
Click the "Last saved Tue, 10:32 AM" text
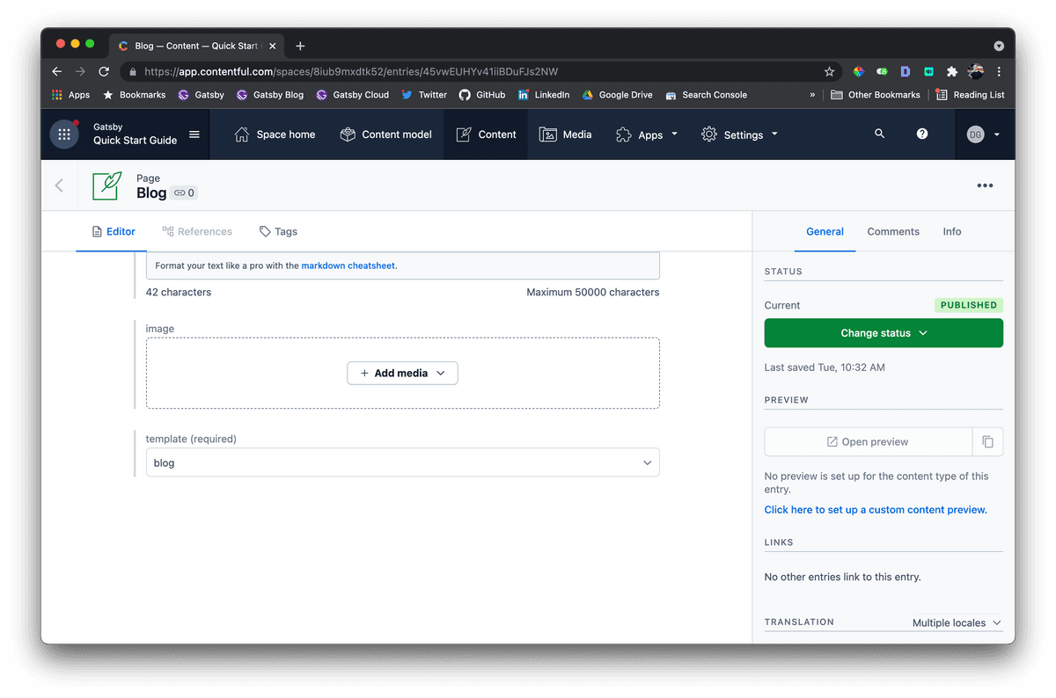pyautogui.click(x=825, y=367)
